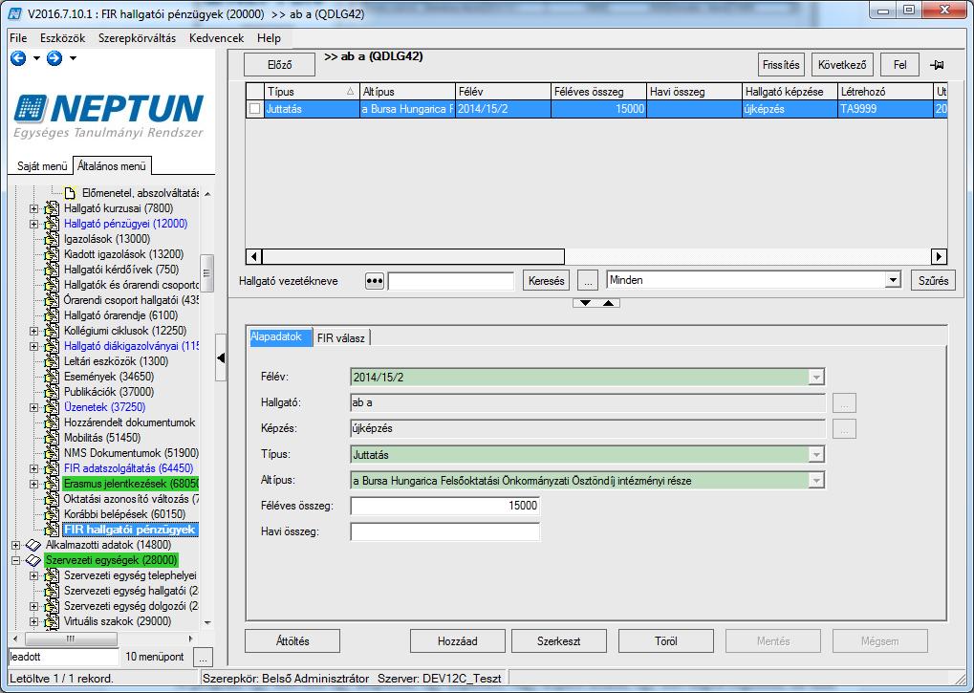Click the Leltári eszközök folder icon
Image resolution: width=974 pixels, height=693 pixels.
[x=53, y=361]
